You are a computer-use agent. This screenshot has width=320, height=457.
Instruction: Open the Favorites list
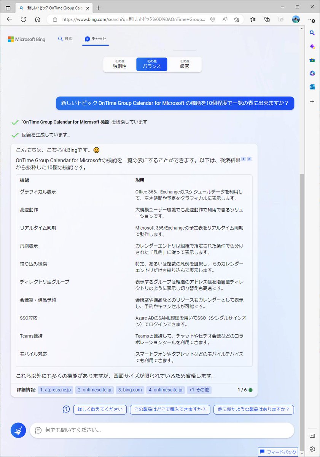click(253, 19)
